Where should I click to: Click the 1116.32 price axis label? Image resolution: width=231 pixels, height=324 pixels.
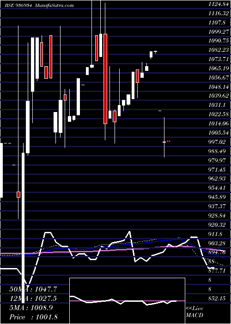pyautogui.click(x=219, y=13)
